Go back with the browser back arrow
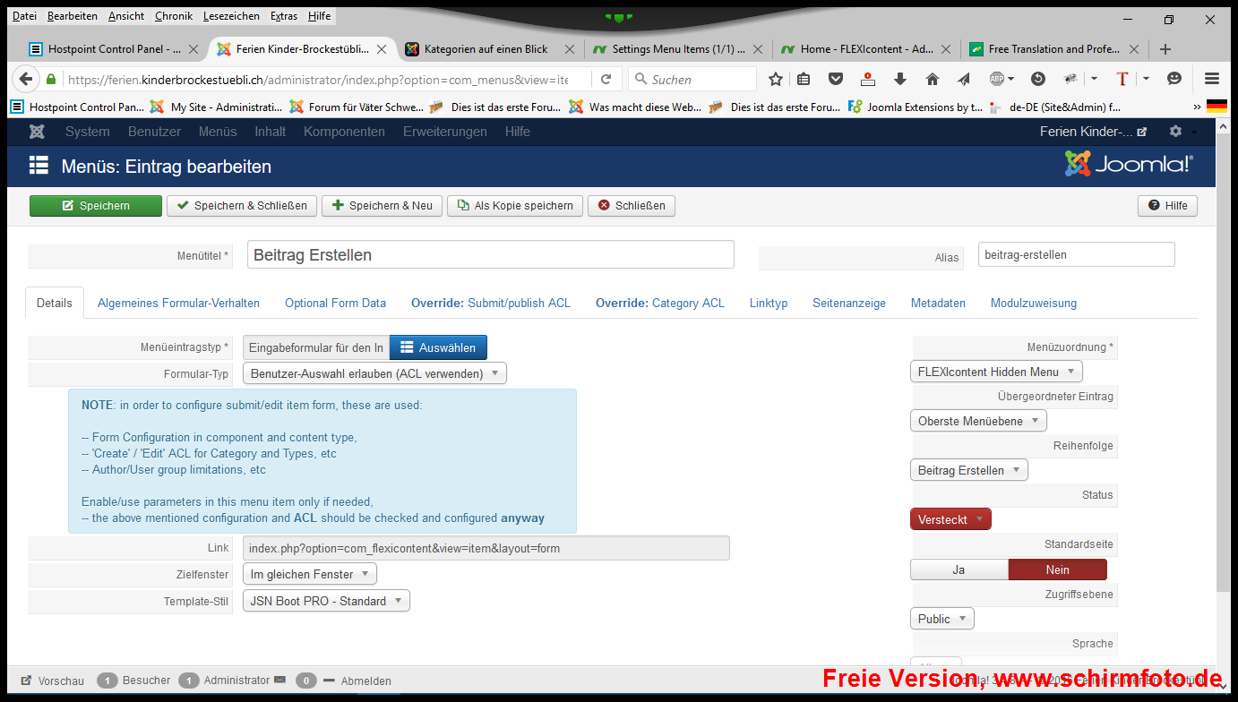The height and width of the screenshot is (702, 1238). 25,79
